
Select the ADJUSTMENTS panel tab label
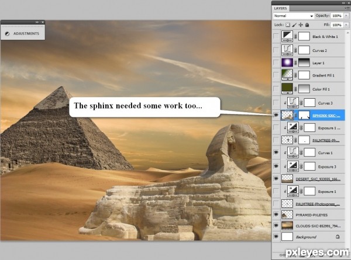point(26,33)
